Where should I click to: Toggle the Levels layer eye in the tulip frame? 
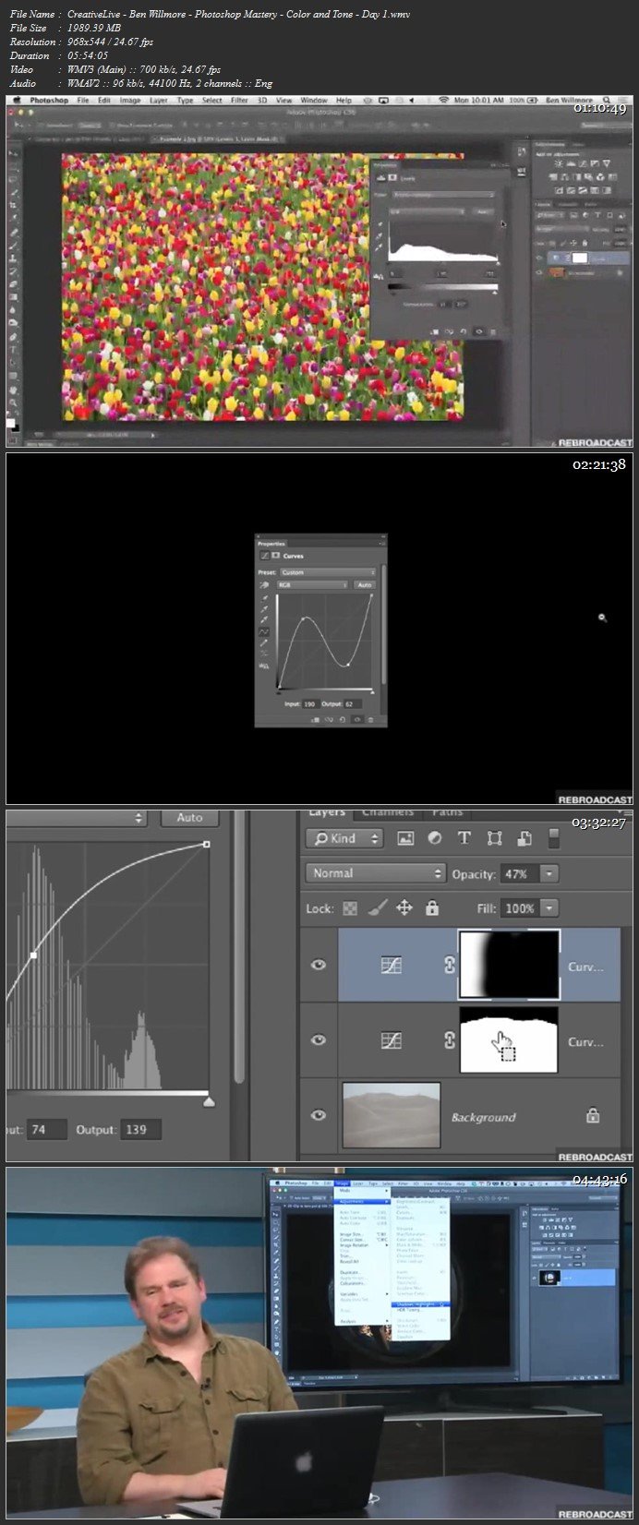pyautogui.click(x=538, y=258)
